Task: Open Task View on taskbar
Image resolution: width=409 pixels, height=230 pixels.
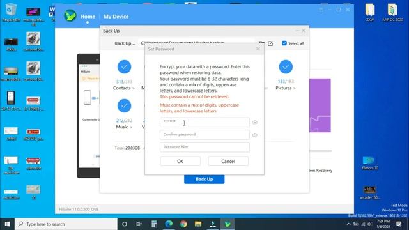Action: tap(139, 224)
